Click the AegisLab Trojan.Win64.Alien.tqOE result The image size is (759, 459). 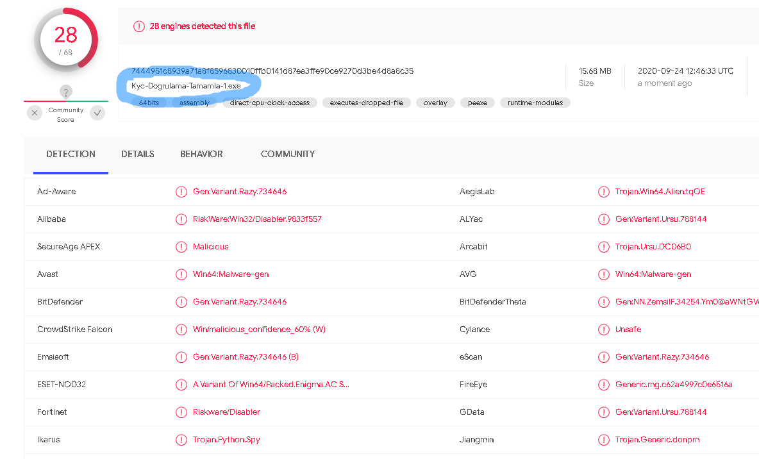(x=660, y=192)
